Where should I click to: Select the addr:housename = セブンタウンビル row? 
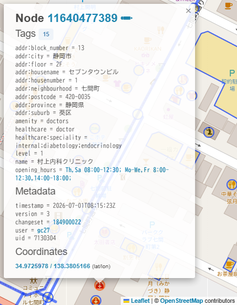[67, 72]
